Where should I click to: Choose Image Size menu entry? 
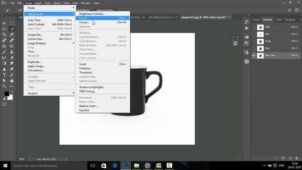coord(49,34)
